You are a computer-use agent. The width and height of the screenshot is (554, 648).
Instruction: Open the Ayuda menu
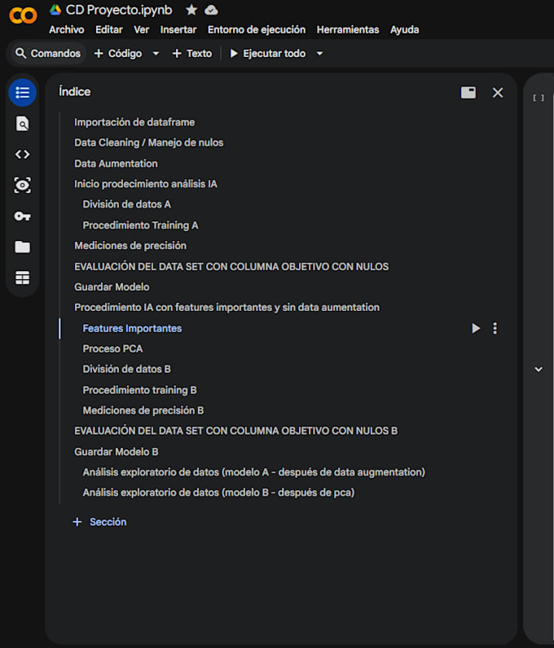405,30
